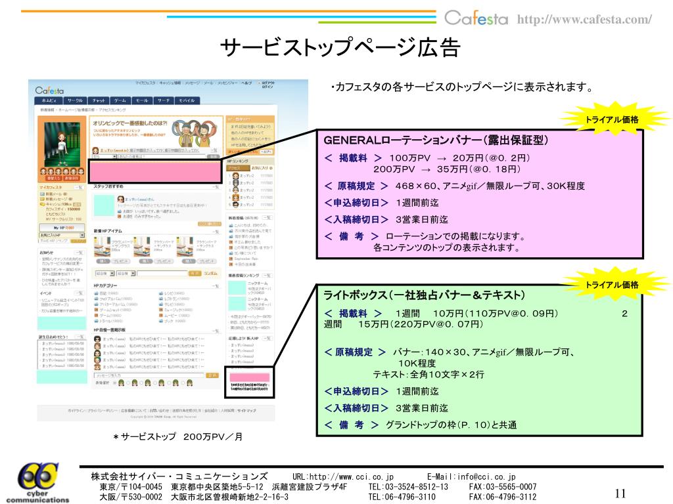The width and height of the screenshot is (673, 504).
Task: Click the last poster avatar in HP自慢一言掲示板
Action: click(x=97, y=367)
